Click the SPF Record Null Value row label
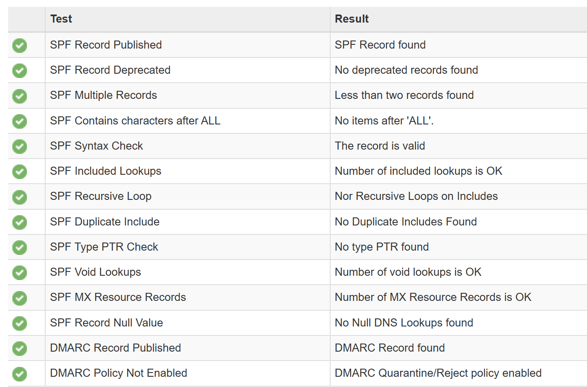 pos(106,323)
